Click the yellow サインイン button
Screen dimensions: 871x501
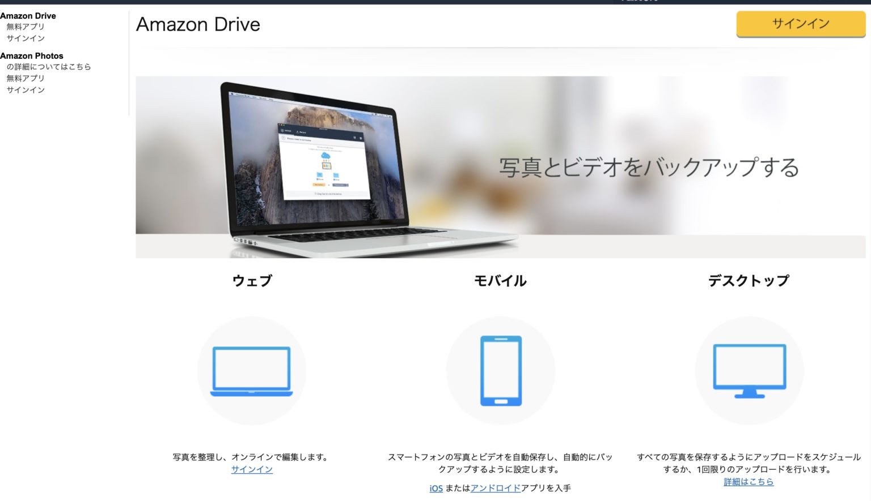(x=800, y=24)
